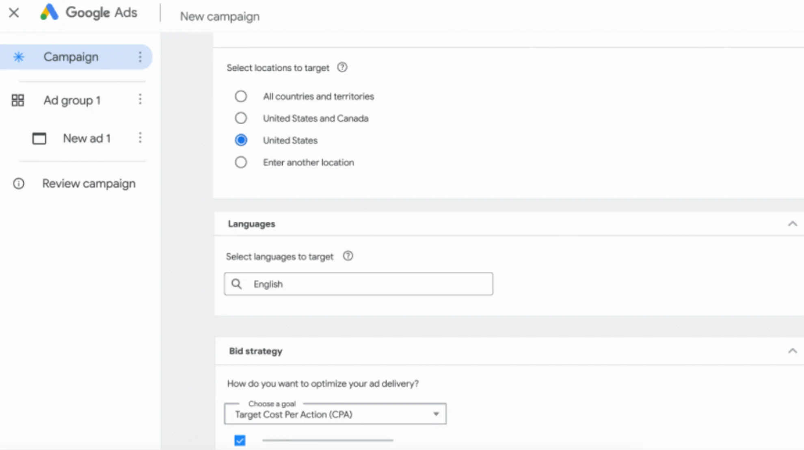Click the search icon in the language field
804x450 pixels.
pos(237,284)
